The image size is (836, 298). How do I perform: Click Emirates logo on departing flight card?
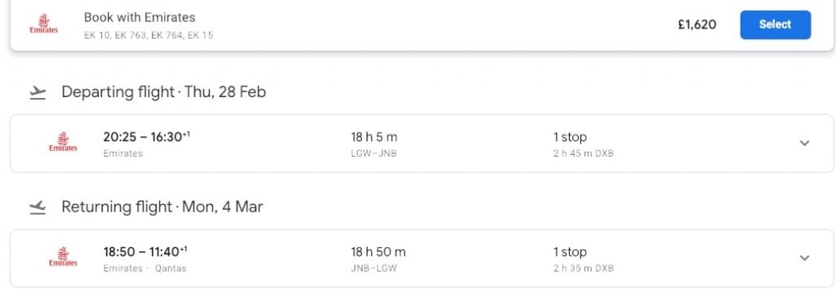pyautogui.click(x=63, y=142)
